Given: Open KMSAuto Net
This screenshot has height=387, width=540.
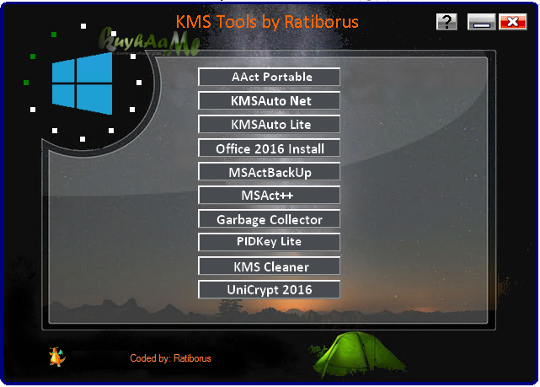Looking at the screenshot, I should tap(269, 100).
